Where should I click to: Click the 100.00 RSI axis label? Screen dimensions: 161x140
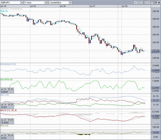point(156,127)
